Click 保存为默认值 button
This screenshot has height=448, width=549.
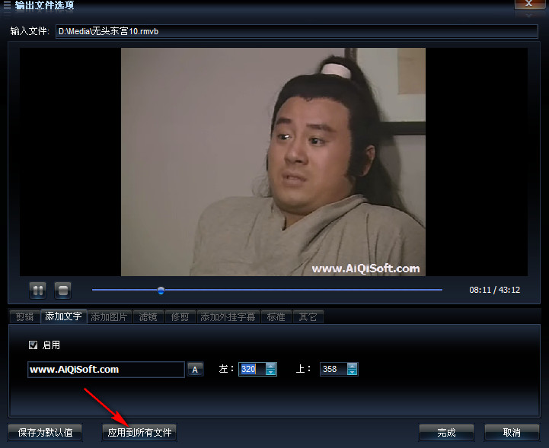point(45,433)
